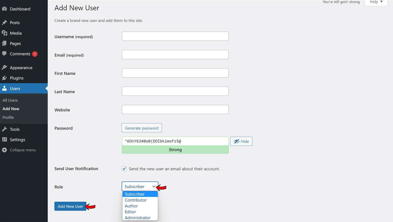Click the Dashboard gauge icon
This screenshot has width=393, height=222.
coord(4,9)
